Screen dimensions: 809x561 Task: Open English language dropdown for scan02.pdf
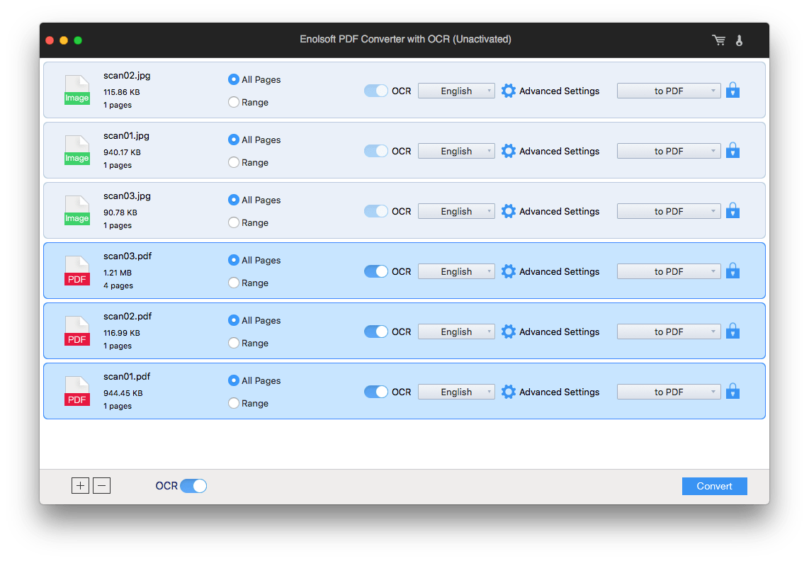click(456, 331)
